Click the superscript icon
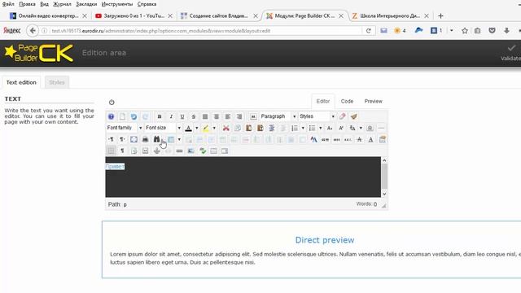Image resolution: width=521 pixels, height=293 pixels. (341, 128)
